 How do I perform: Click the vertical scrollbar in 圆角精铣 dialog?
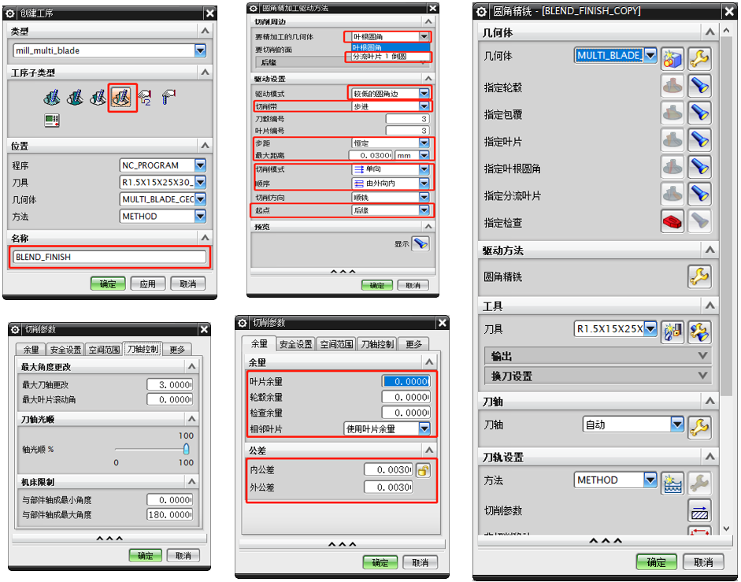[726, 215]
